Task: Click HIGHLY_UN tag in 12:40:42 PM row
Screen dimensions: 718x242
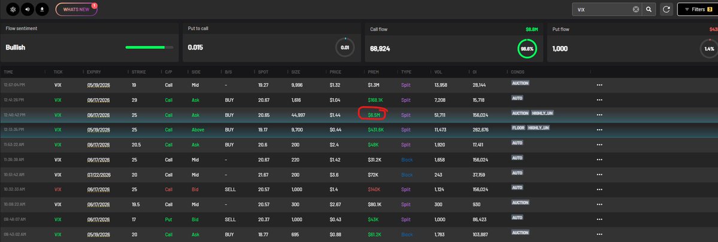Action: pos(542,113)
